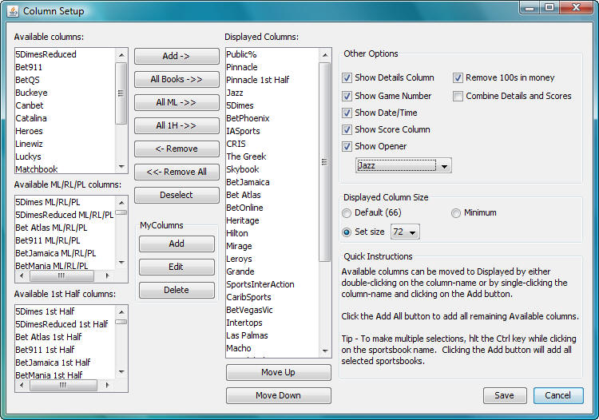Select SportsInterAction in Displayed Columns
Screen dimensions: 599x420
pyautogui.click(x=272, y=284)
